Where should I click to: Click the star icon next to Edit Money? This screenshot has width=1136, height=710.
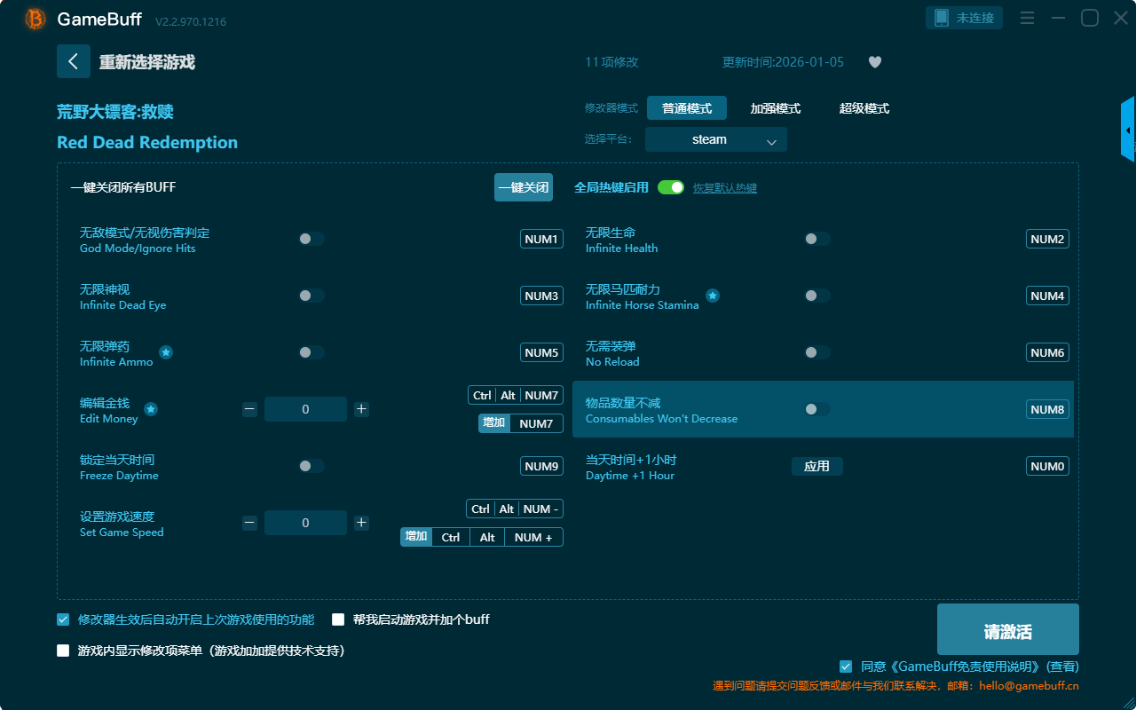(x=151, y=409)
